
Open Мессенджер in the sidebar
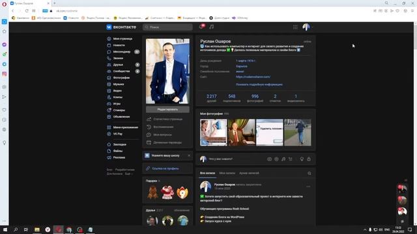pos(122,52)
